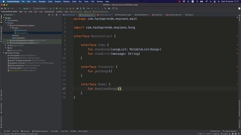This screenshot has height=135, width=241.
Task: Collapse Gradle Scripts node
Action: coord(4,53)
